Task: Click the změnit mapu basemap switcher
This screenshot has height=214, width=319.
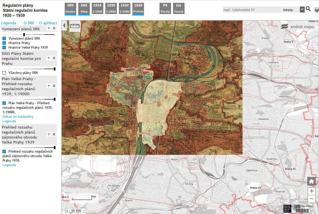Action: click(297, 27)
